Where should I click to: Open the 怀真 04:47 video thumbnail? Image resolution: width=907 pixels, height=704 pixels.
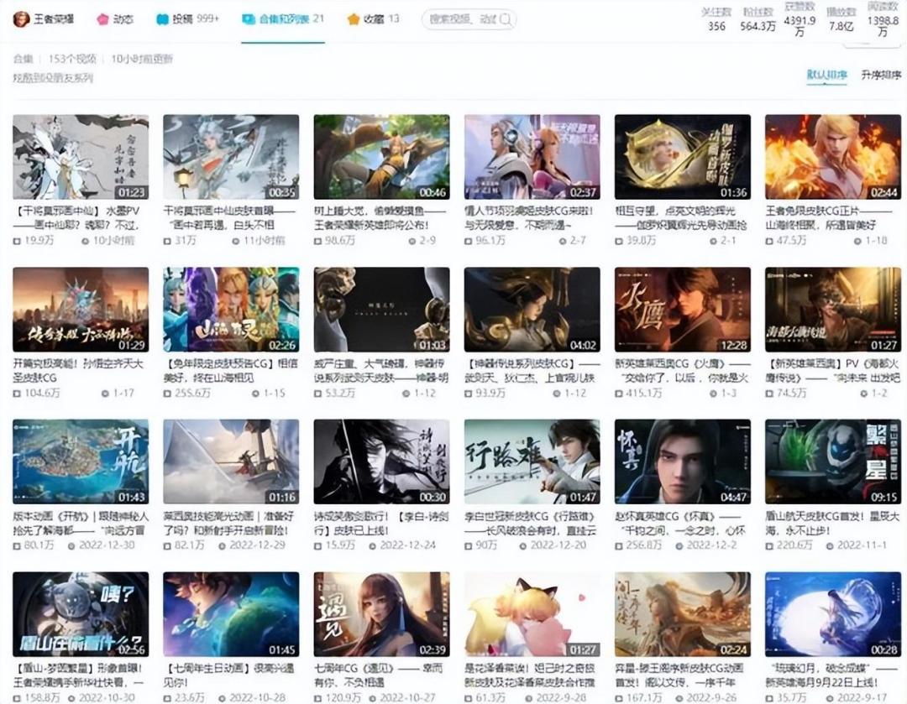(x=682, y=462)
